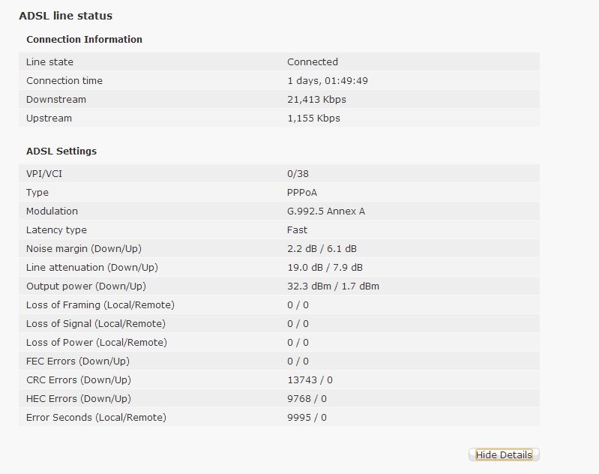The image size is (599, 474).
Task: Click the VPI/VCI 0/38 value
Action: tap(298, 173)
